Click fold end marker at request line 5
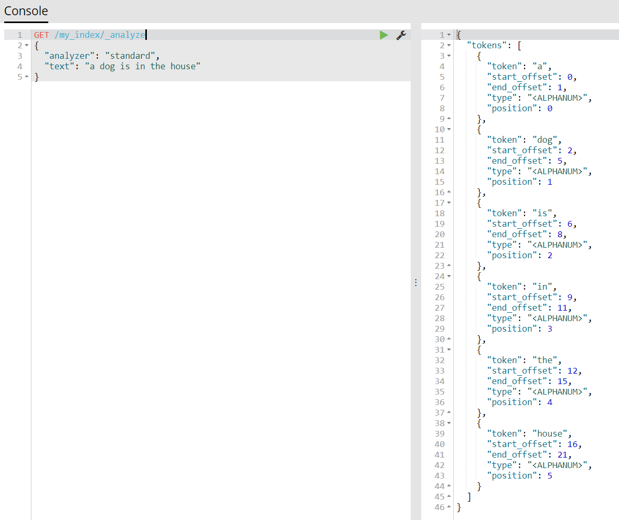The image size is (619, 520). pyautogui.click(x=27, y=77)
